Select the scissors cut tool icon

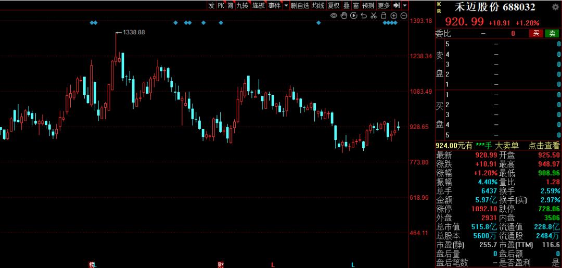click(374, 16)
